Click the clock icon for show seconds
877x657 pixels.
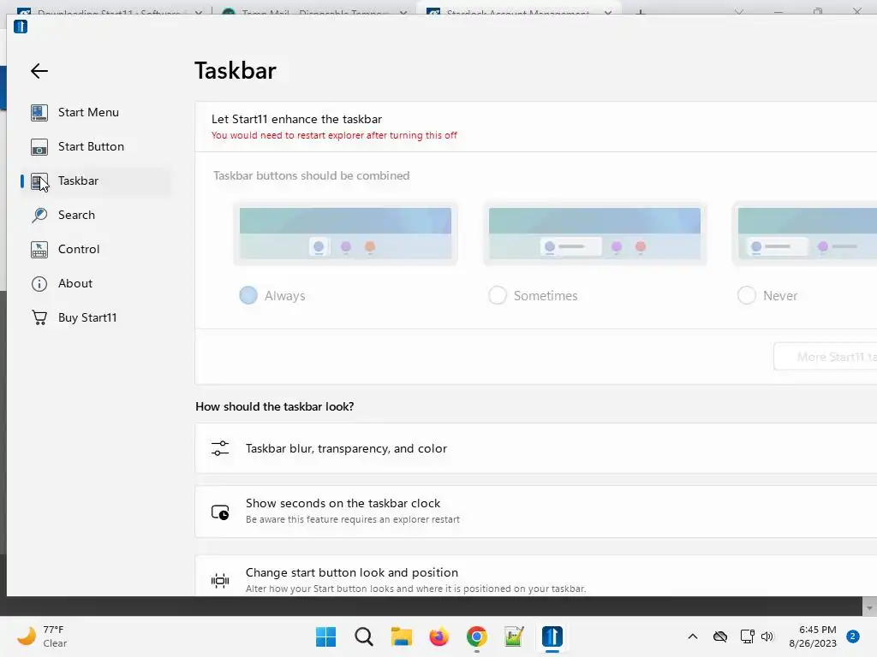coord(220,512)
